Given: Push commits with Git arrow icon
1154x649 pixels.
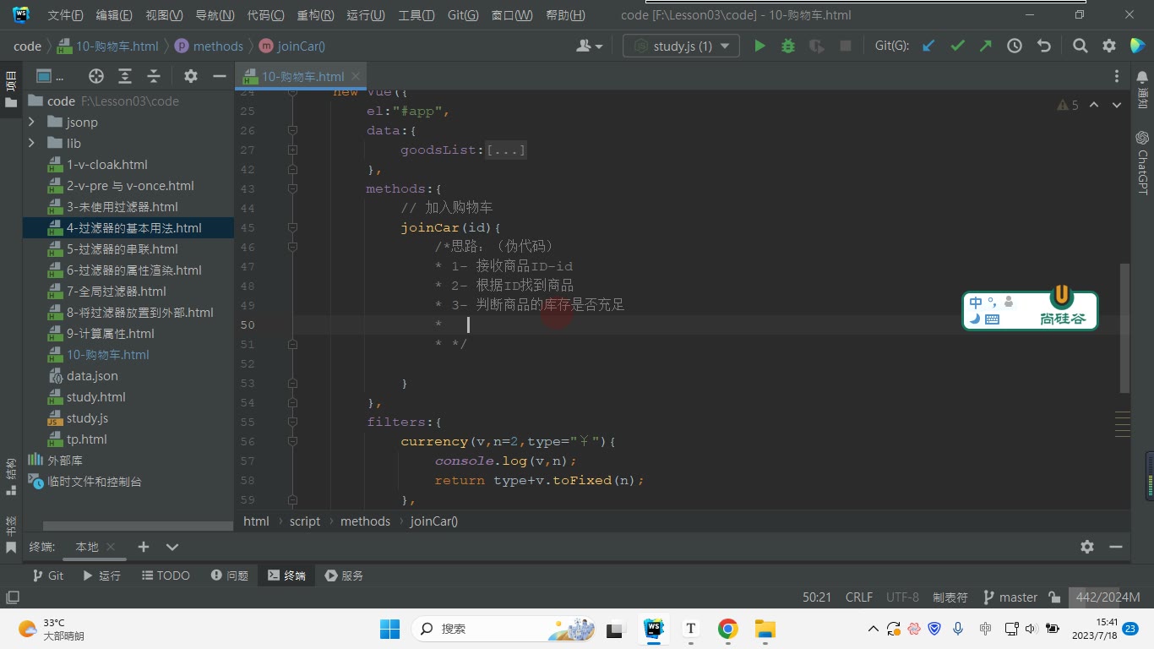Looking at the screenshot, I should pyautogui.click(x=986, y=46).
